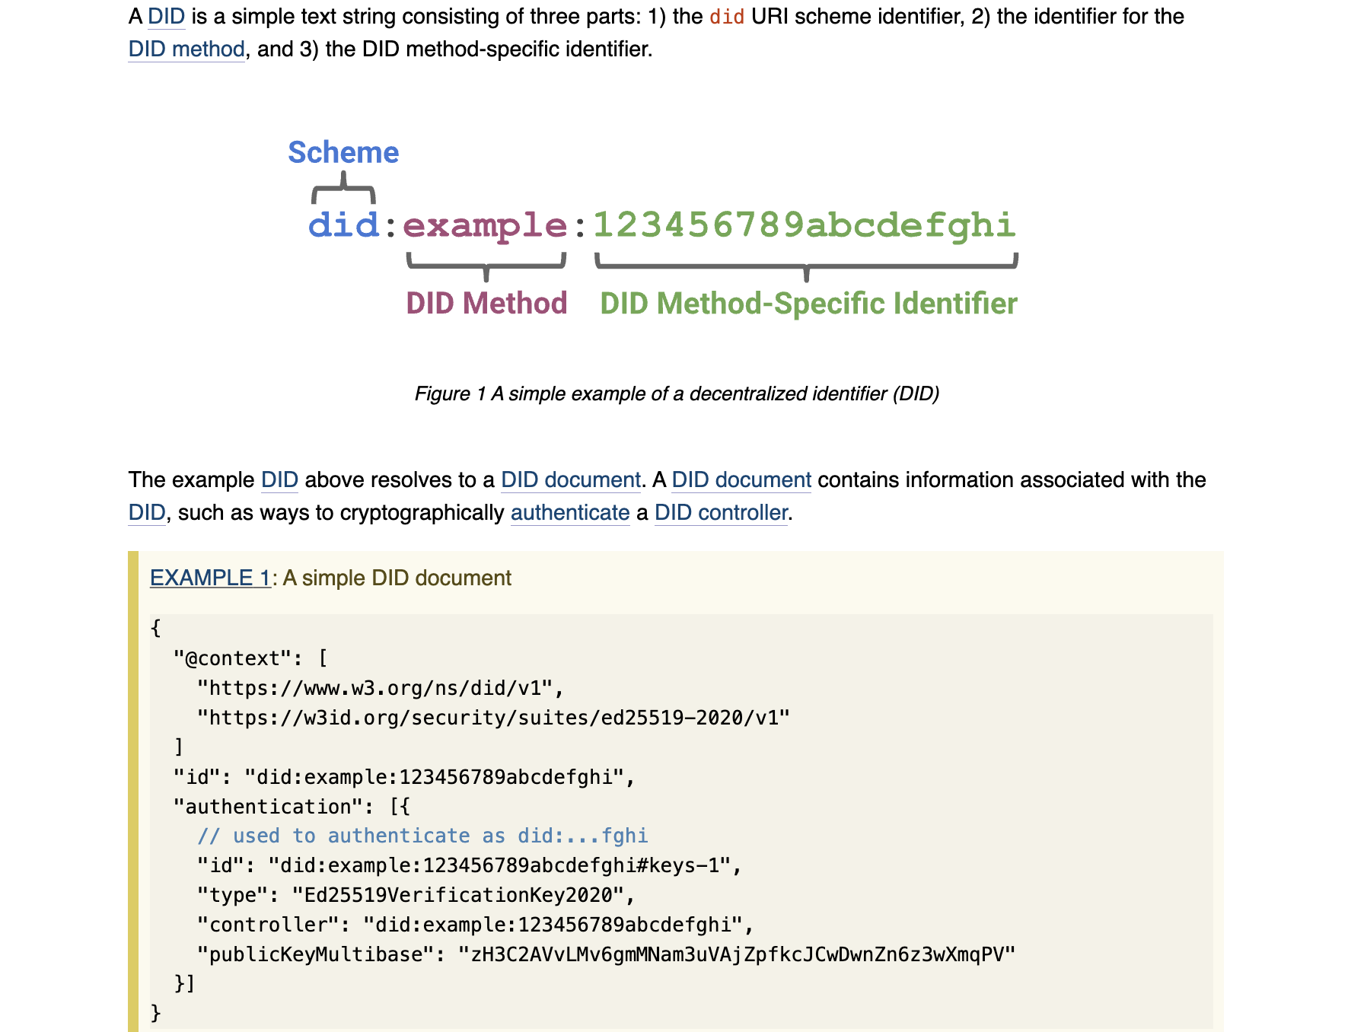Click the publicKeyMultibase line in code
Viewport: 1367px width, 1032px height.
606,954
